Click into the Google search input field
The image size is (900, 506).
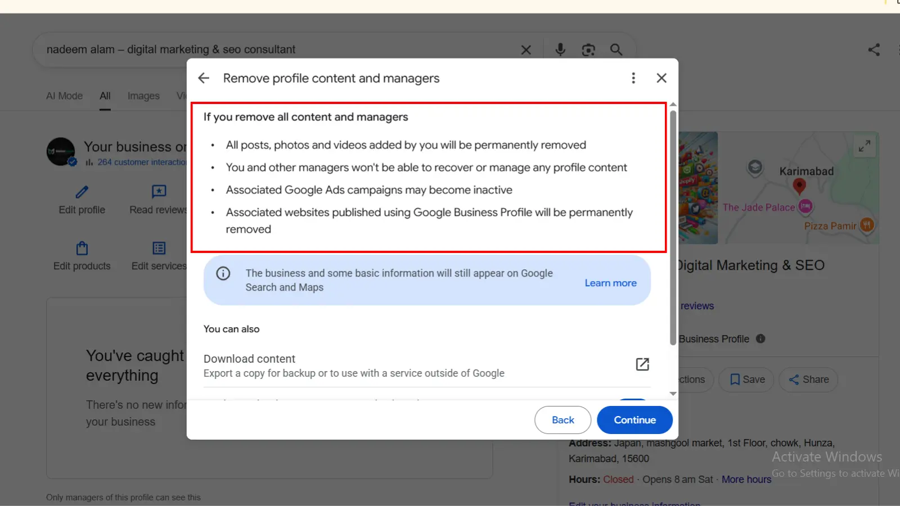click(x=276, y=49)
